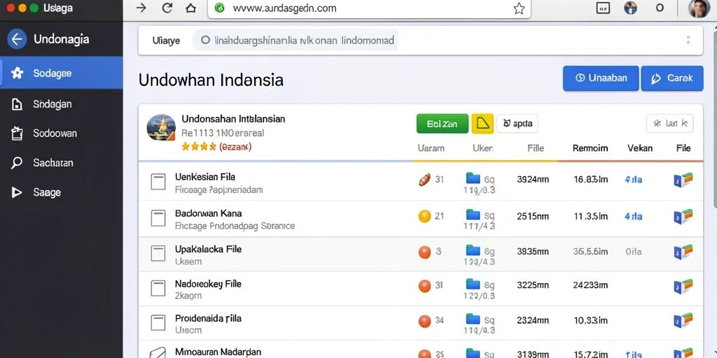Screen dimensions: 717x358
Task: Sort by Uaram column
Action: [x=431, y=148]
